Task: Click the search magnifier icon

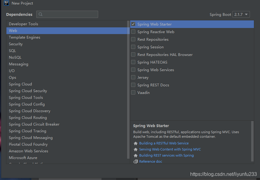Action: pyautogui.click(x=41, y=14)
